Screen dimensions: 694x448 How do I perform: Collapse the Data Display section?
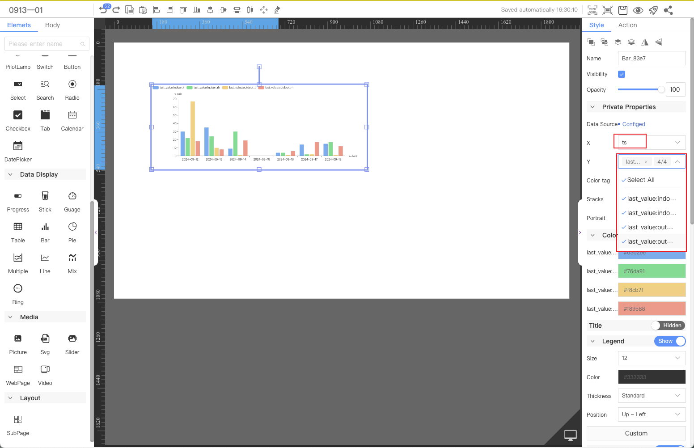pyautogui.click(x=11, y=174)
